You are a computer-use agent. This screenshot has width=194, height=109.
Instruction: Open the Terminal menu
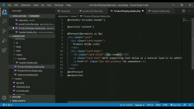59,5
